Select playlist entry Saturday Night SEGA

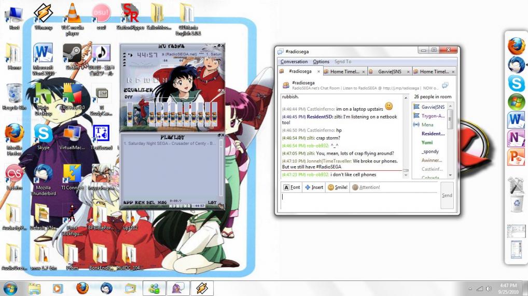point(170,143)
